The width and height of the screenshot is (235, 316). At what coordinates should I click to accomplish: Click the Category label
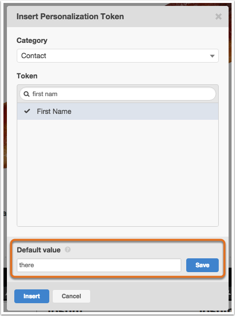point(32,40)
